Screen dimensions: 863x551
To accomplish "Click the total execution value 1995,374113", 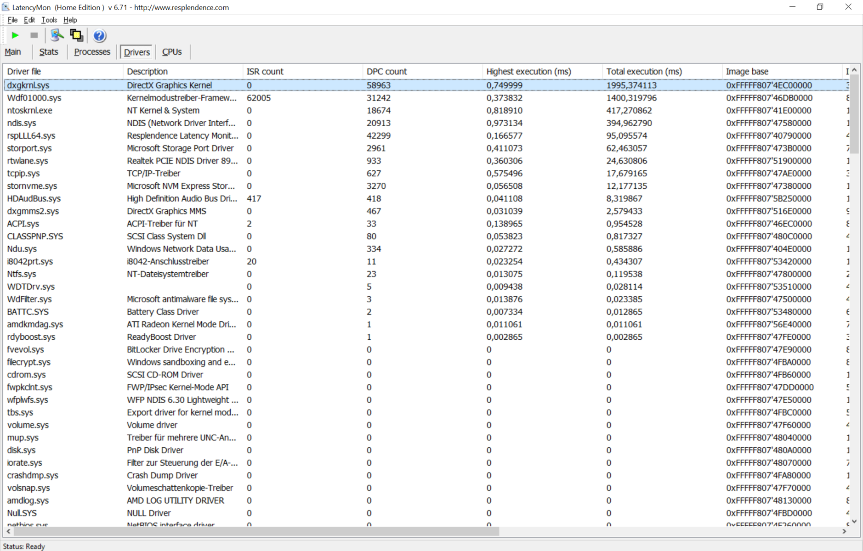I will (x=631, y=85).
